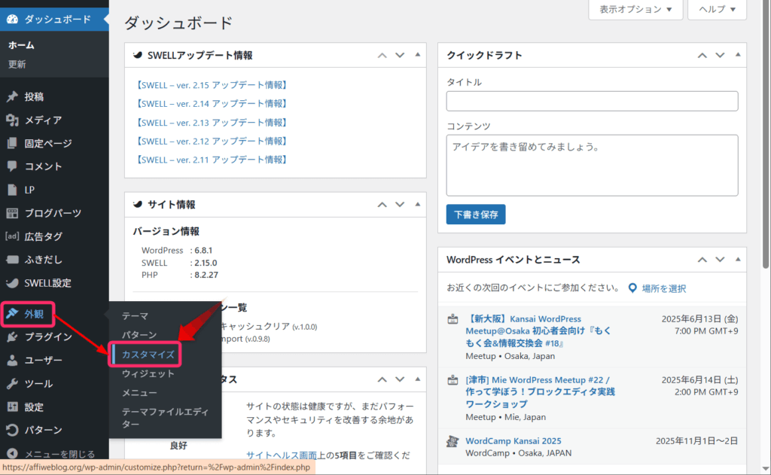
Task: Open 更新 in the sidebar submenu
Action: pos(17,65)
